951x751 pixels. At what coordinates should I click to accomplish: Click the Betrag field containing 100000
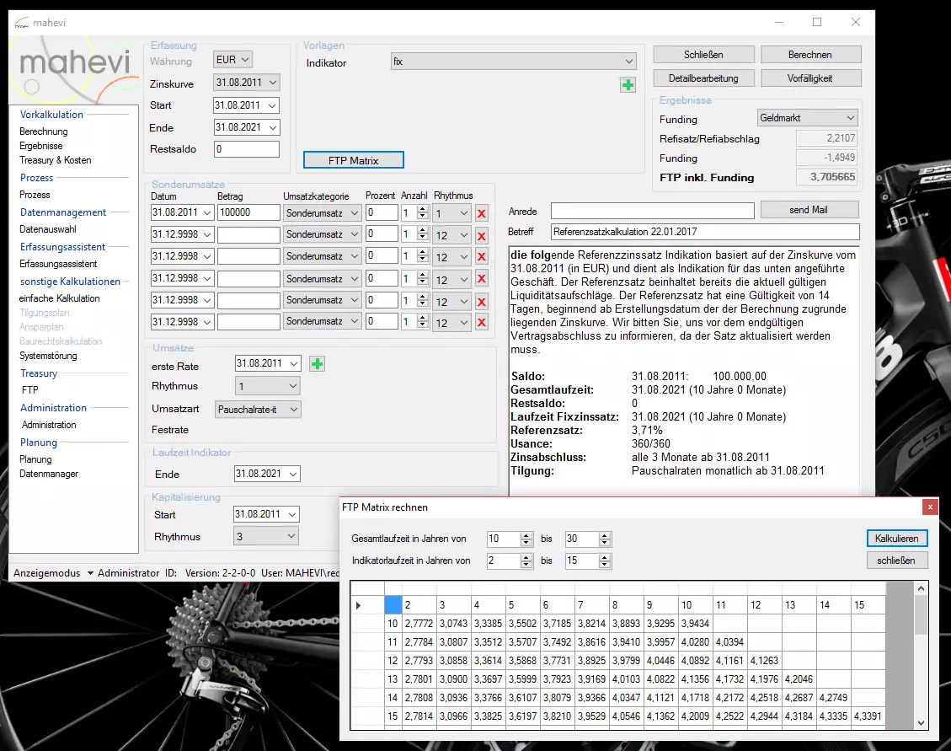[248, 212]
